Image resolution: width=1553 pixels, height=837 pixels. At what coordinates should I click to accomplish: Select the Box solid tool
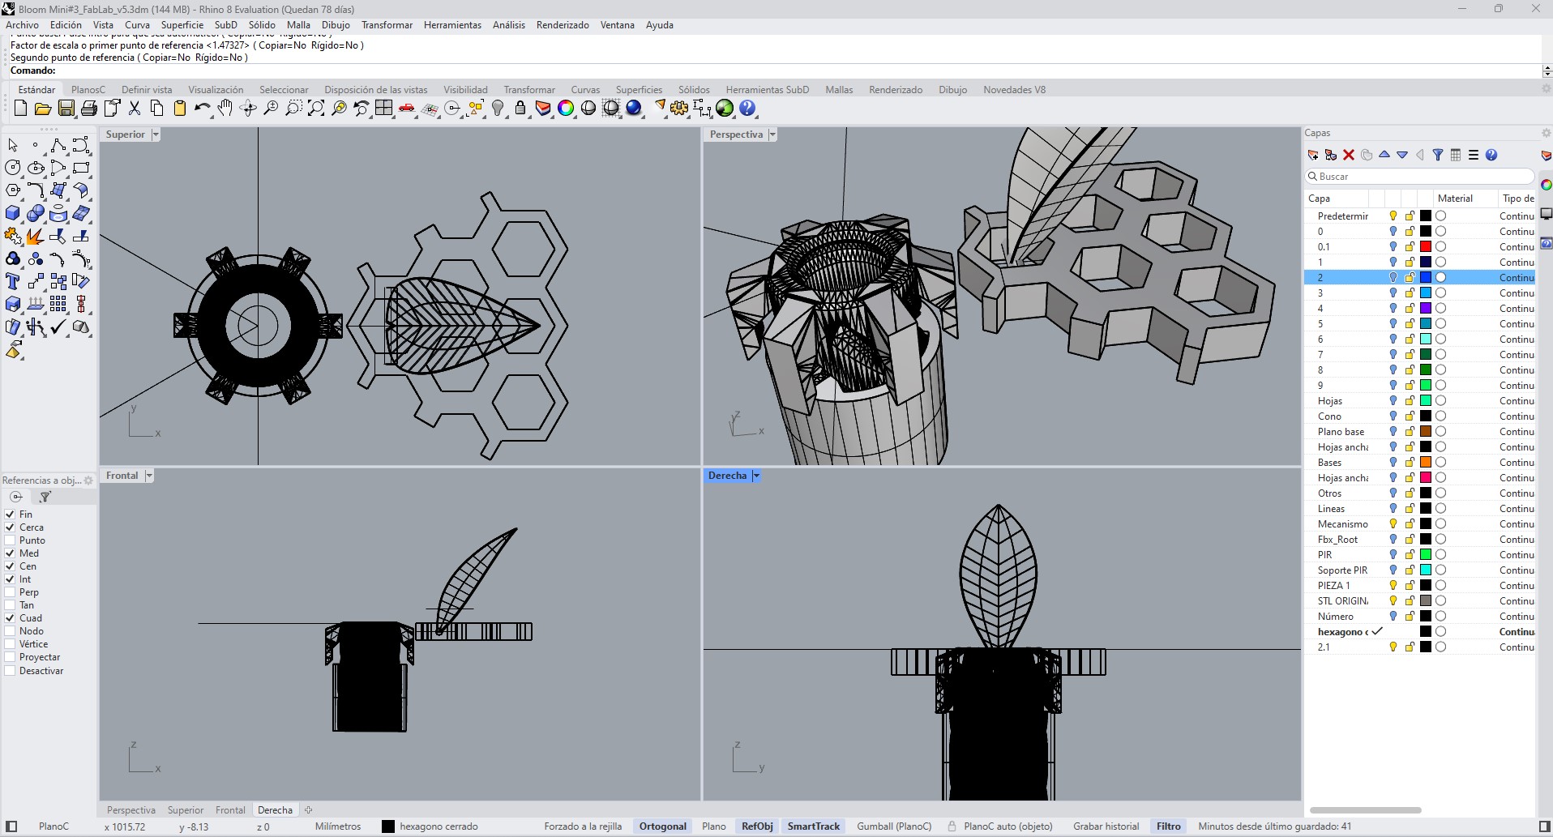13,214
